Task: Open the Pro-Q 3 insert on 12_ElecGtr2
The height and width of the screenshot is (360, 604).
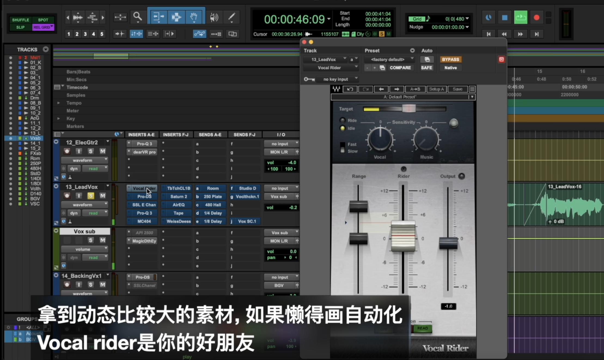Action: pyautogui.click(x=144, y=144)
